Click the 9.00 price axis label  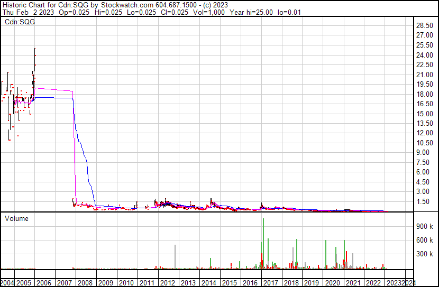(x=423, y=152)
